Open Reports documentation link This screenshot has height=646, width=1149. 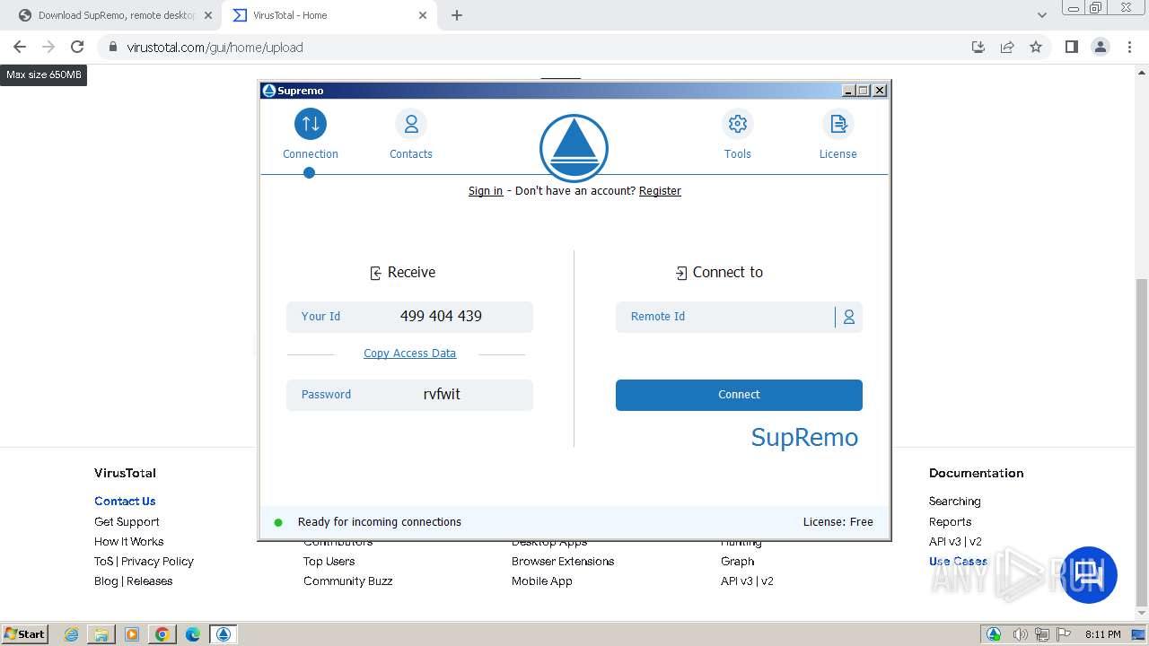click(x=950, y=522)
